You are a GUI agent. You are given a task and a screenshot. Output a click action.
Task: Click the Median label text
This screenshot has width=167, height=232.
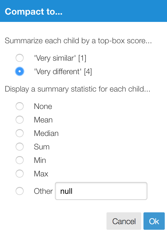[46, 133]
